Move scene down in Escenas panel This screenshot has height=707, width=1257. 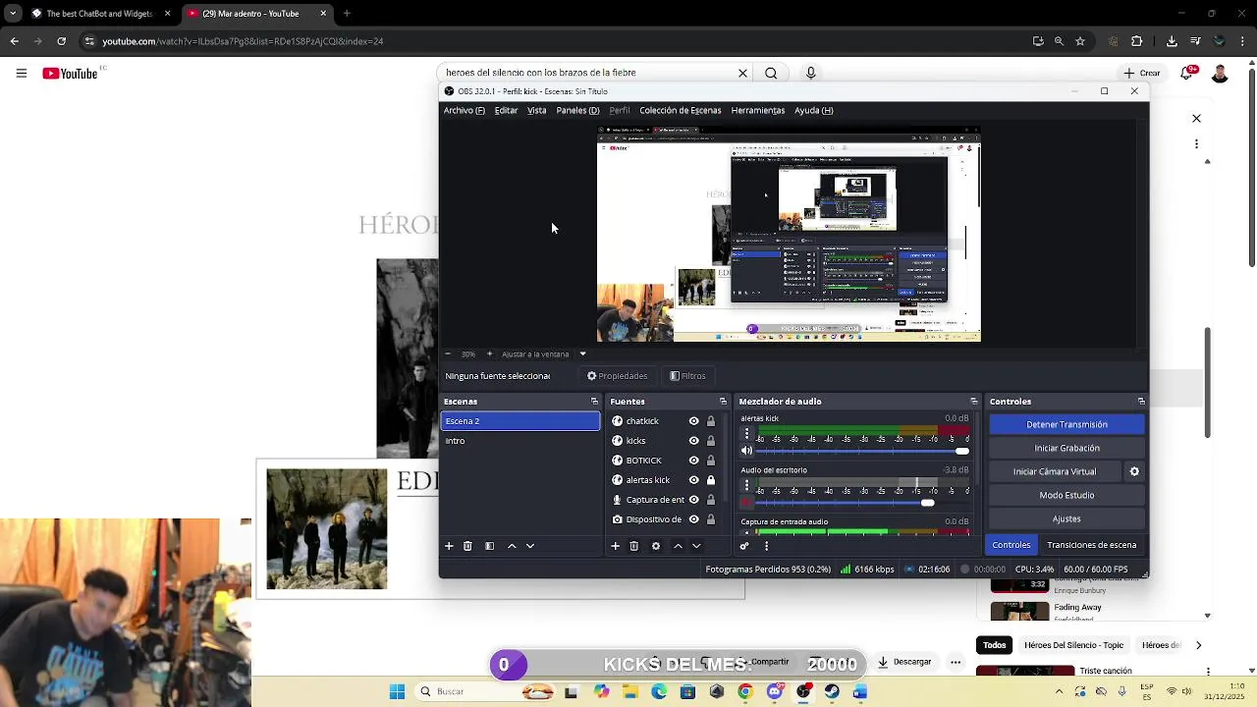pyautogui.click(x=530, y=546)
